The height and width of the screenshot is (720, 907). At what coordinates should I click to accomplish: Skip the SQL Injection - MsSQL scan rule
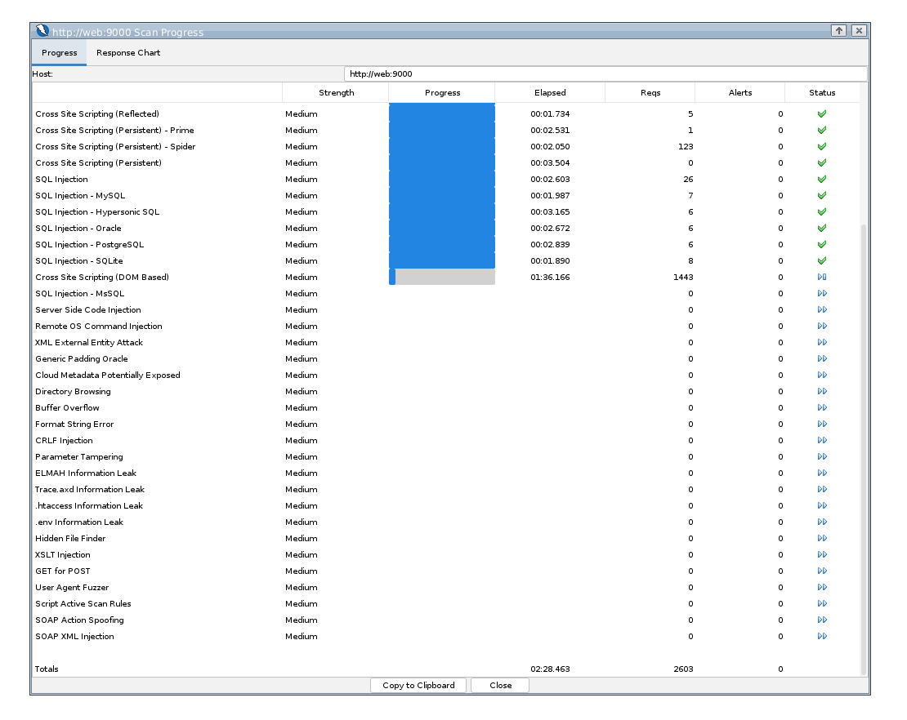click(823, 293)
